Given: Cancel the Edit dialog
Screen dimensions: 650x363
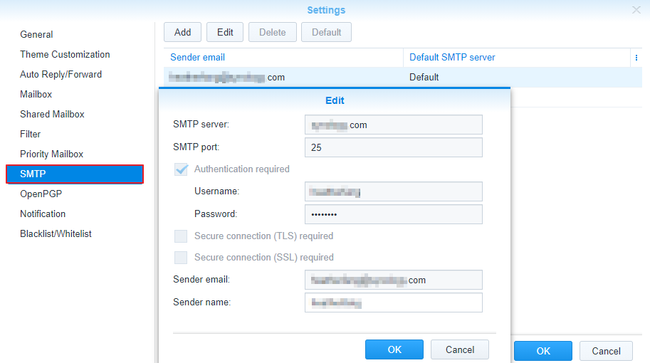Looking at the screenshot, I should click(460, 349).
